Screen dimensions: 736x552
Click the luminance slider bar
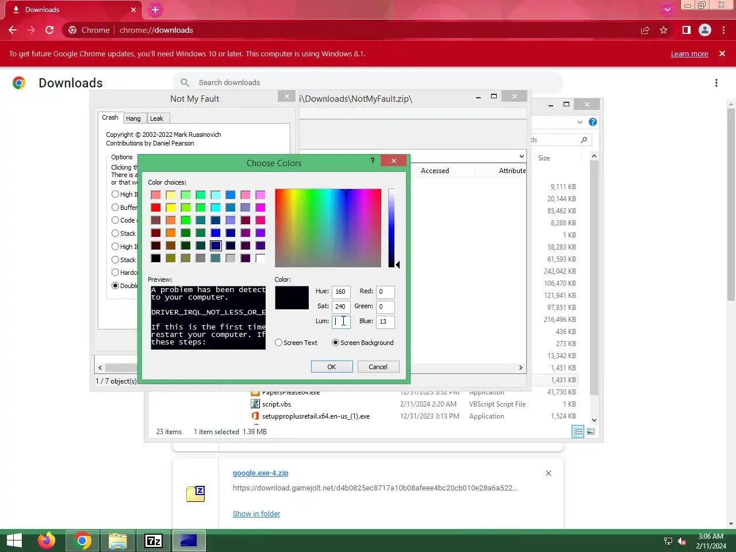(391, 228)
